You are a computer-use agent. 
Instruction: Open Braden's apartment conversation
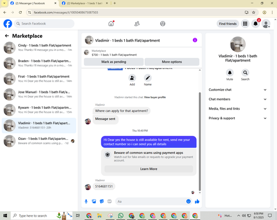(x=39, y=63)
